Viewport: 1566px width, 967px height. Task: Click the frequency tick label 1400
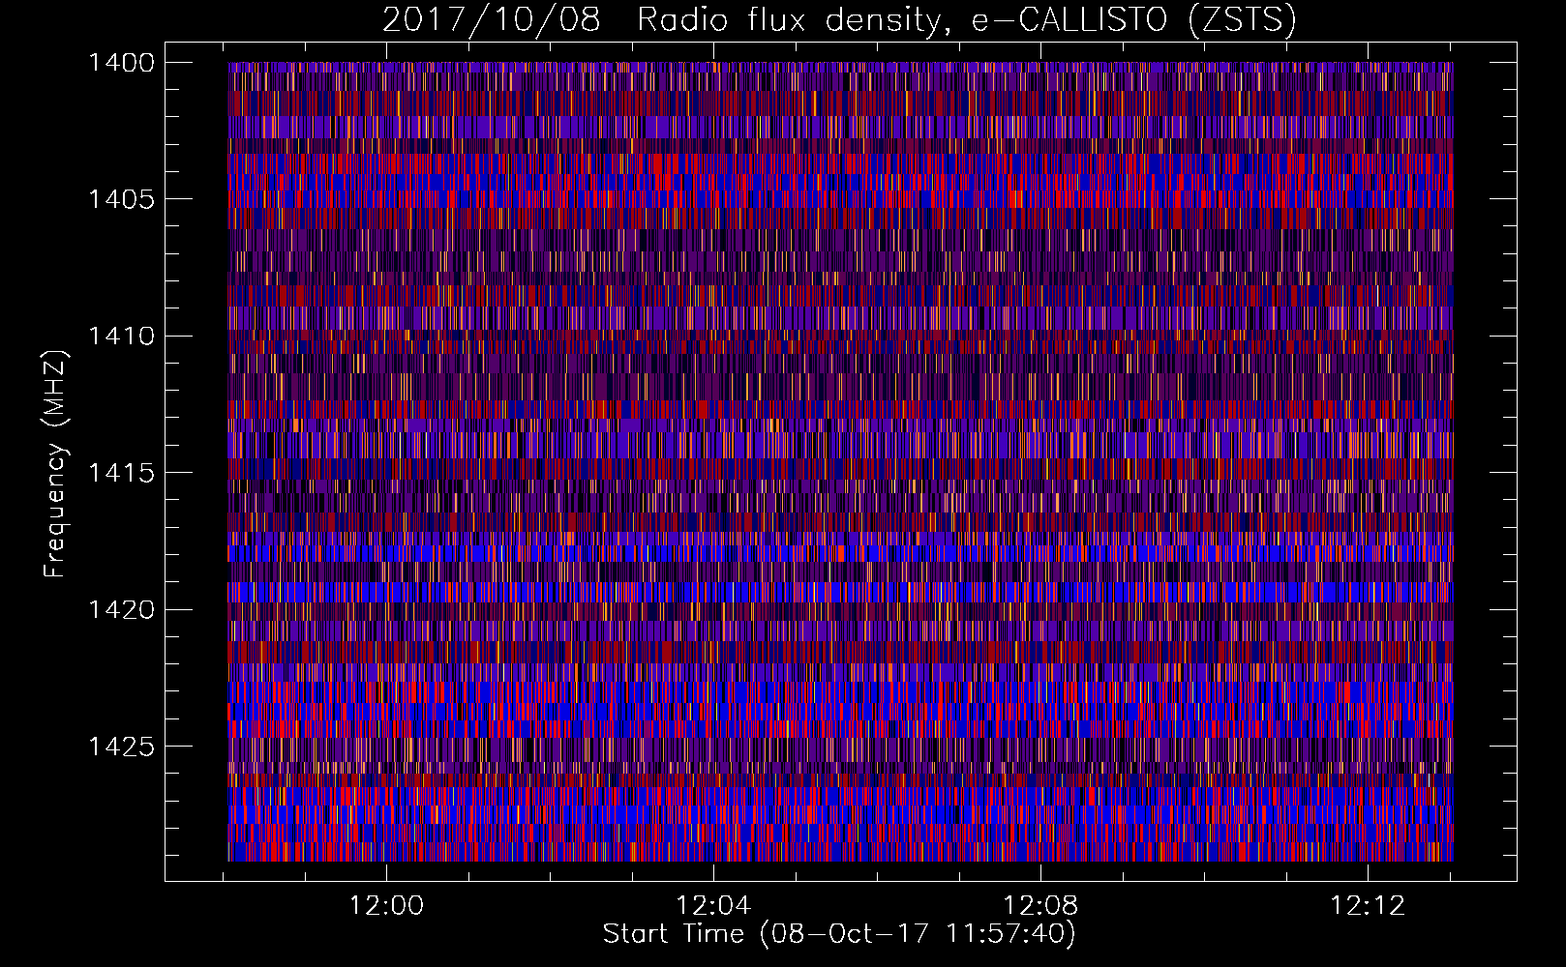pyautogui.click(x=121, y=63)
